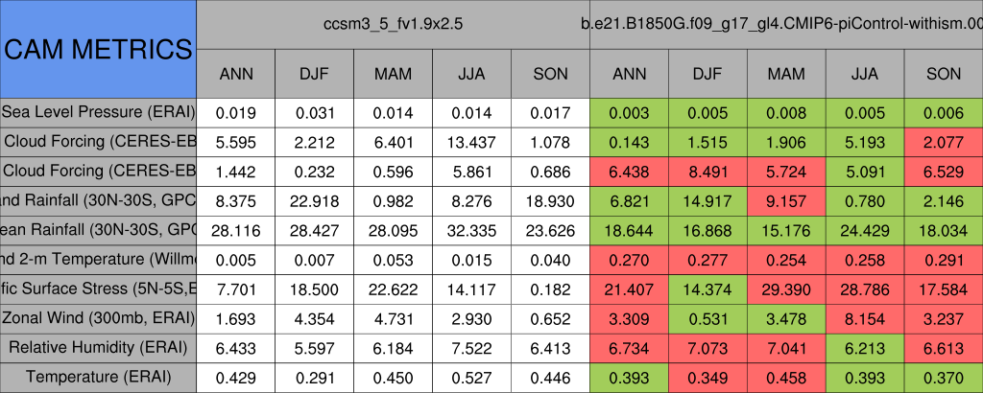Image resolution: width=983 pixels, height=393 pixels.
Task: Select the MAM column header under ccsm3_5
Action: click(393, 74)
